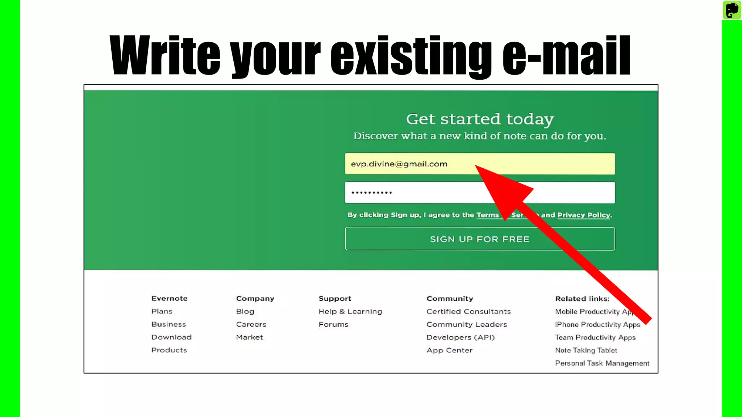Open the Note Taking Tablet link

[586, 350]
